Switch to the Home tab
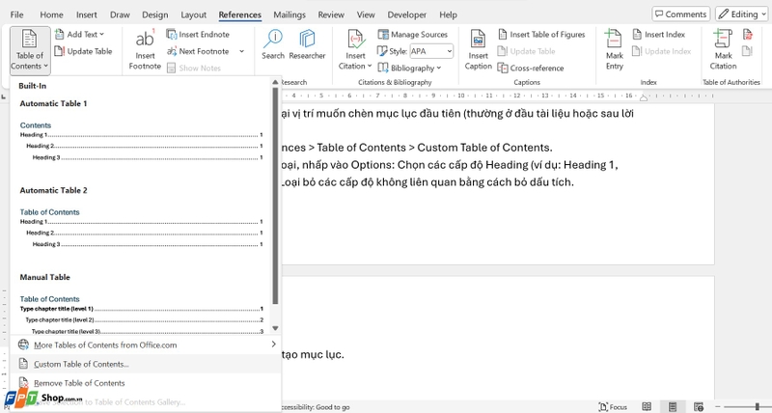Image resolution: width=772 pixels, height=413 pixels. point(51,14)
